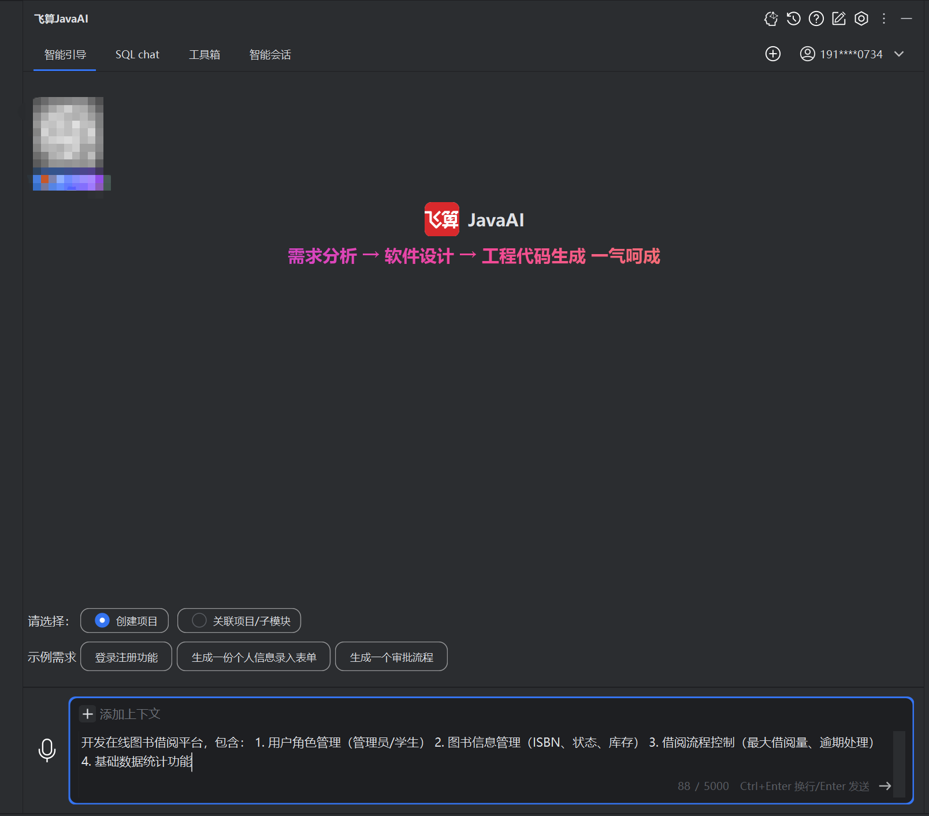
Task: Click the plus circle to start new session
Action: pyautogui.click(x=773, y=54)
